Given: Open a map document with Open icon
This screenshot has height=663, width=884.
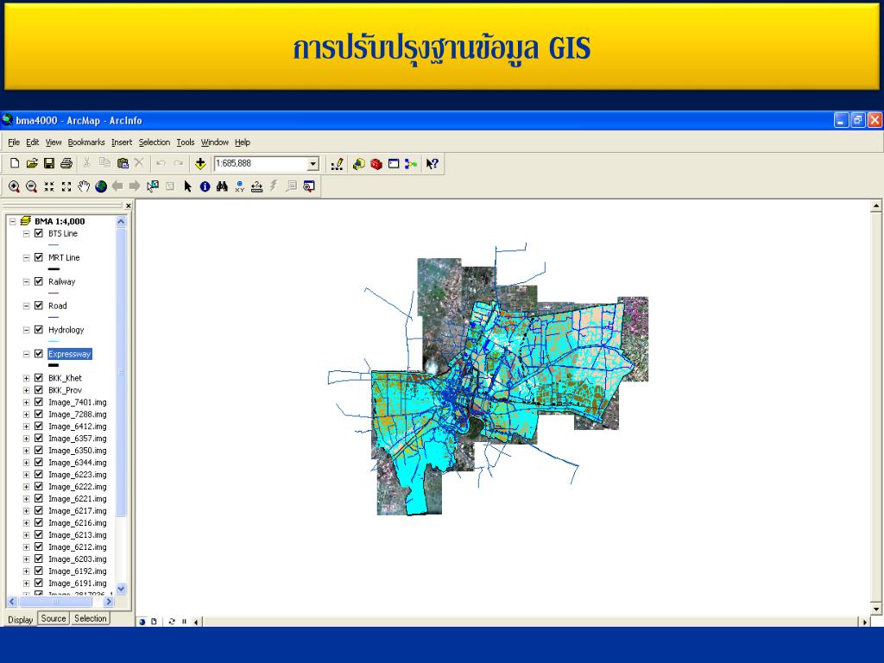Looking at the screenshot, I should (x=32, y=163).
